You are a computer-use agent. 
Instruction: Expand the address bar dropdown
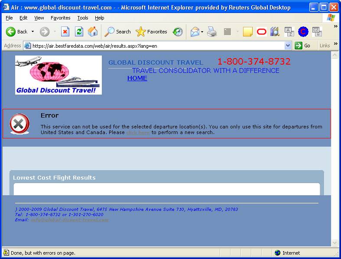(288, 46)
